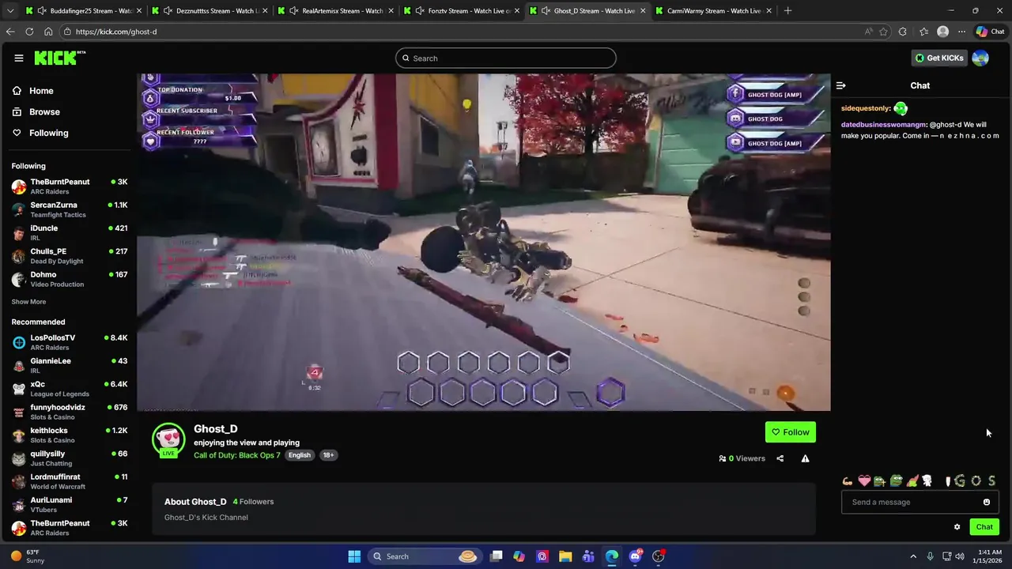Insert the leafy G letter emote
The width and height of the screenshot is (1012, 569).
click(x=960, y=480)
